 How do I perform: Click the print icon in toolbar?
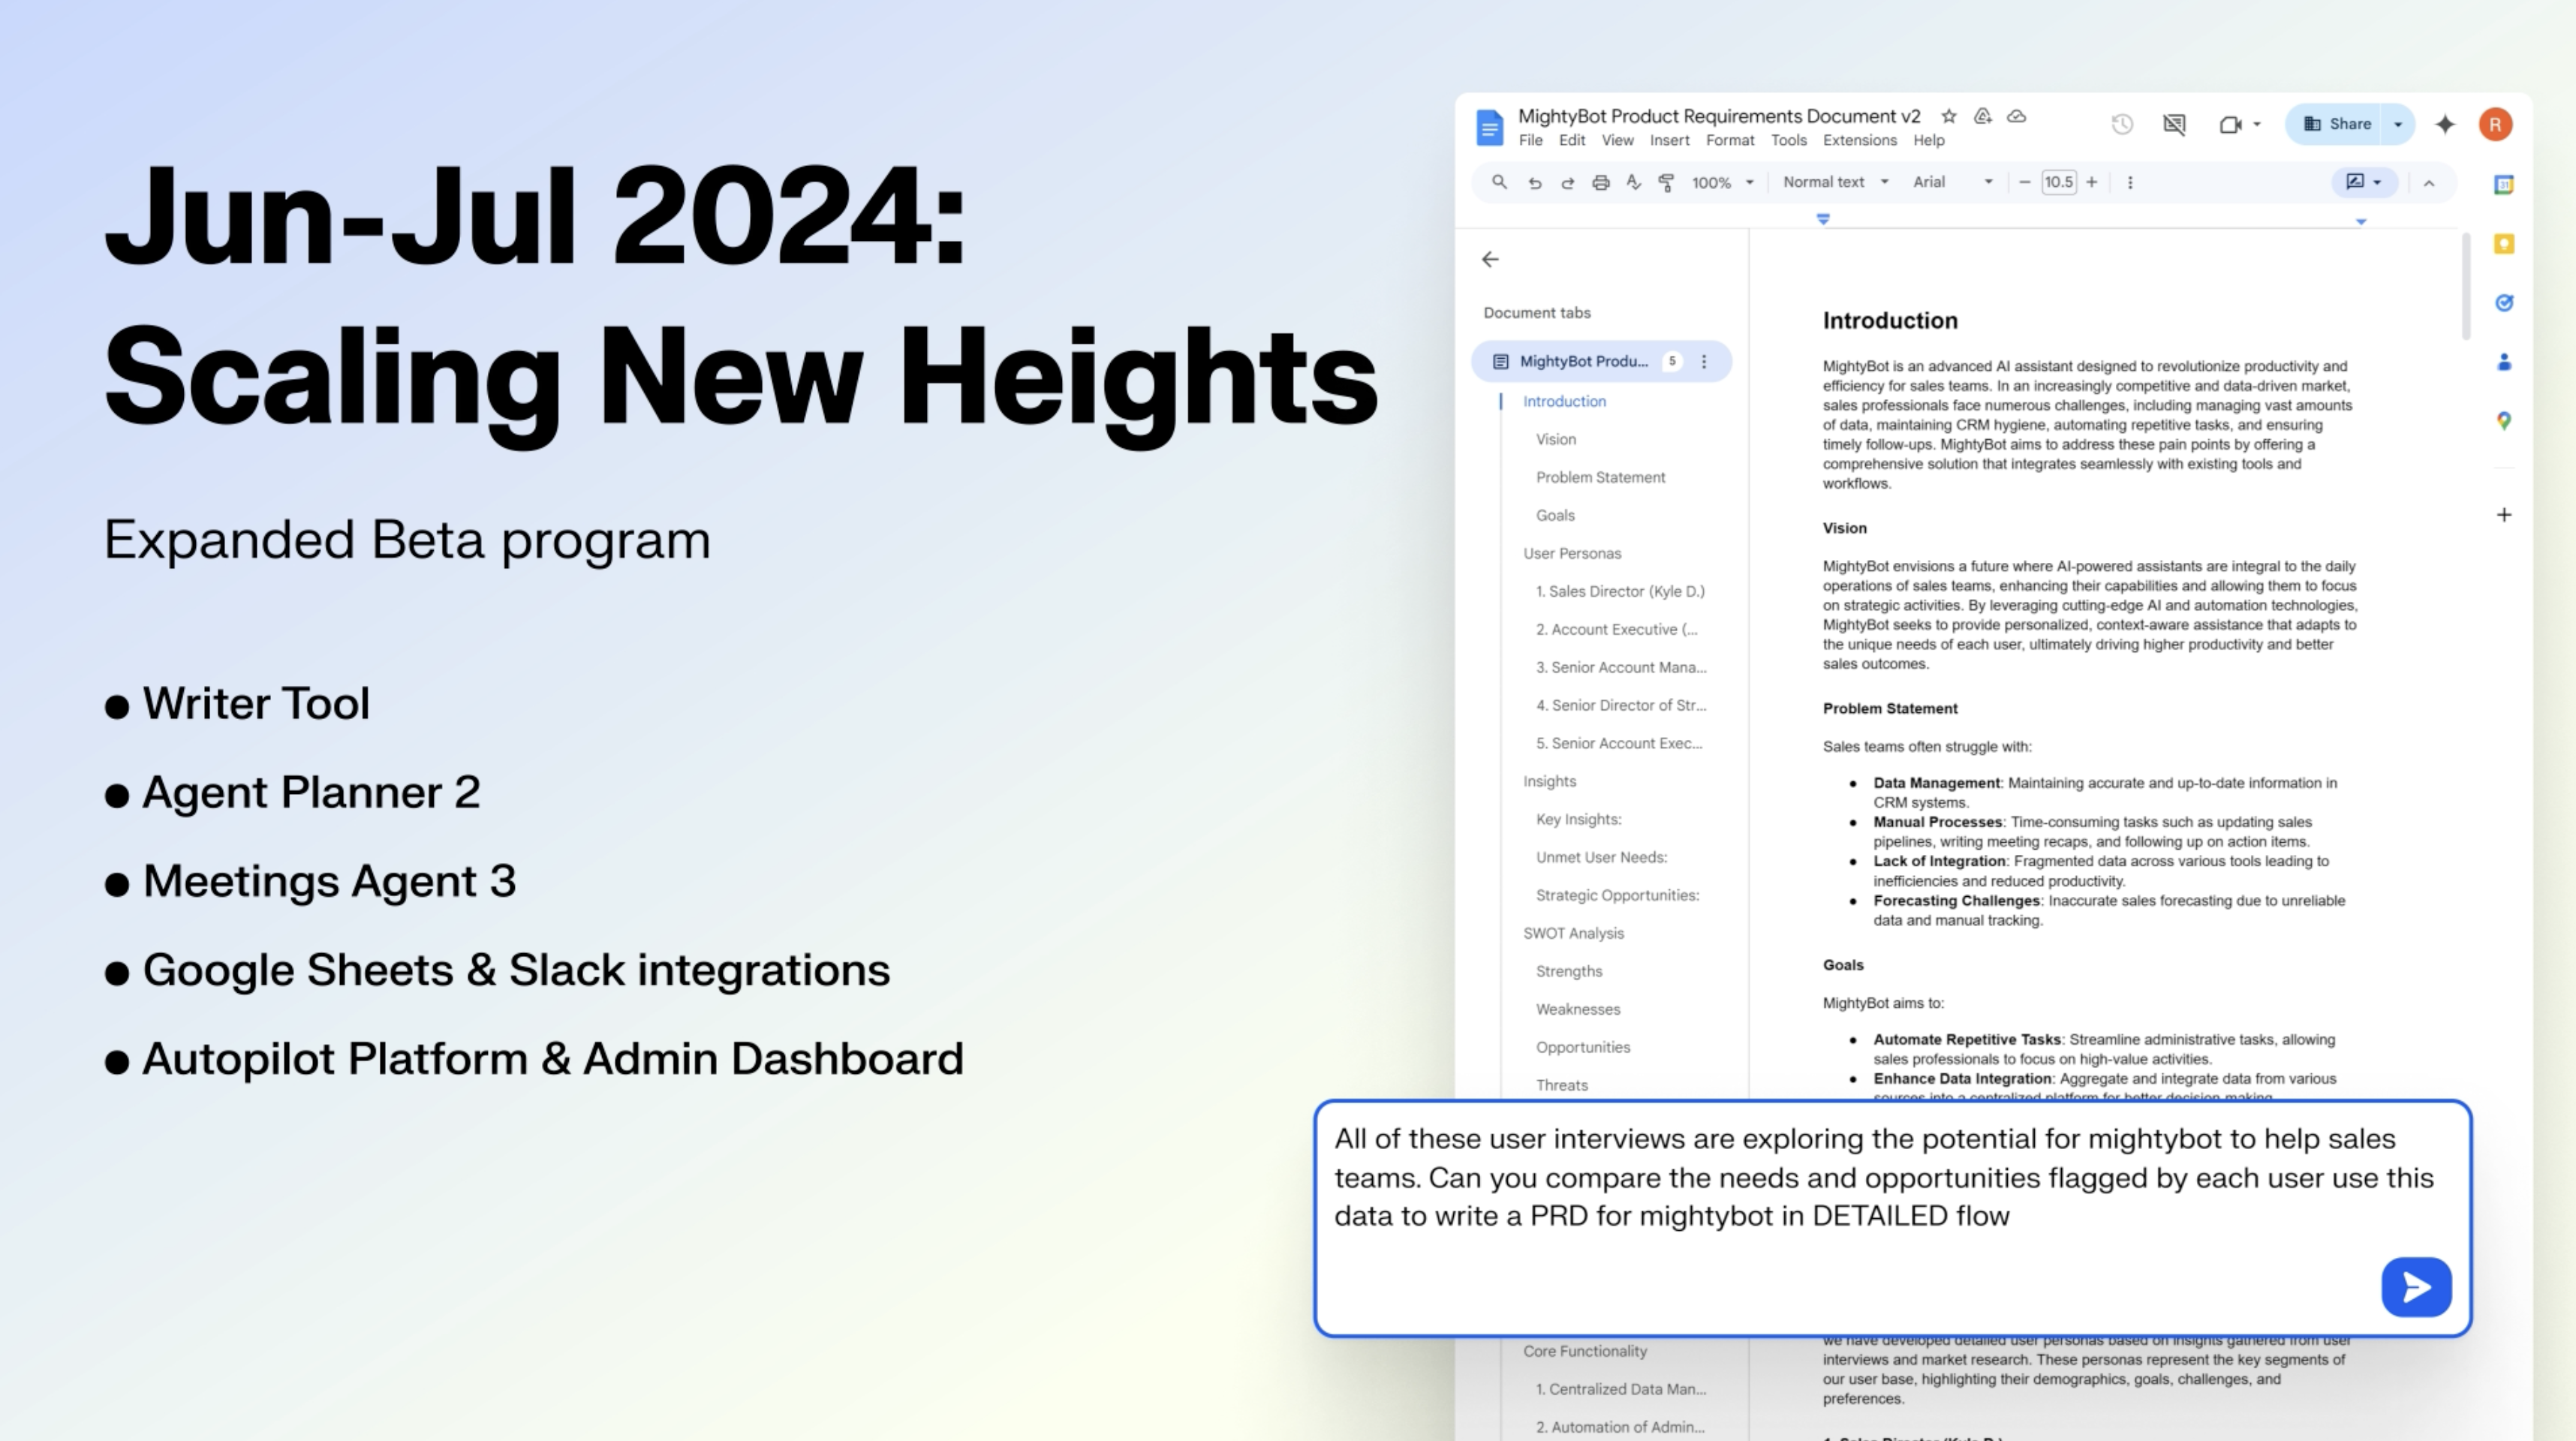tap(1600, 182)
